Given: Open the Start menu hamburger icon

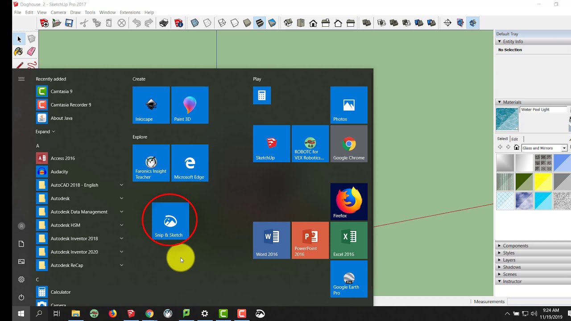Looking at the screenshot, I should tap(21, 79).
